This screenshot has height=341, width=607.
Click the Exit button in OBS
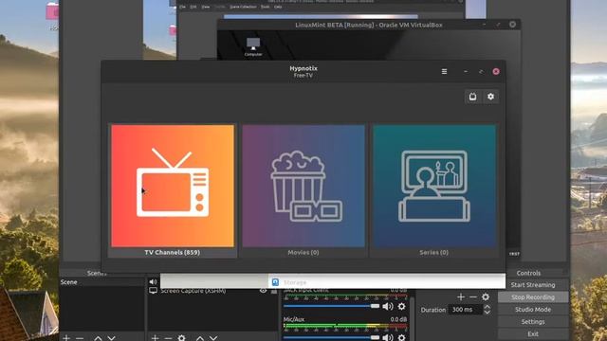pos(533,334)
